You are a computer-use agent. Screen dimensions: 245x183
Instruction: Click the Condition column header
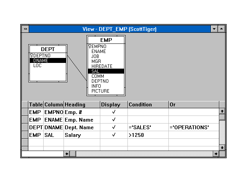point(148,104)
